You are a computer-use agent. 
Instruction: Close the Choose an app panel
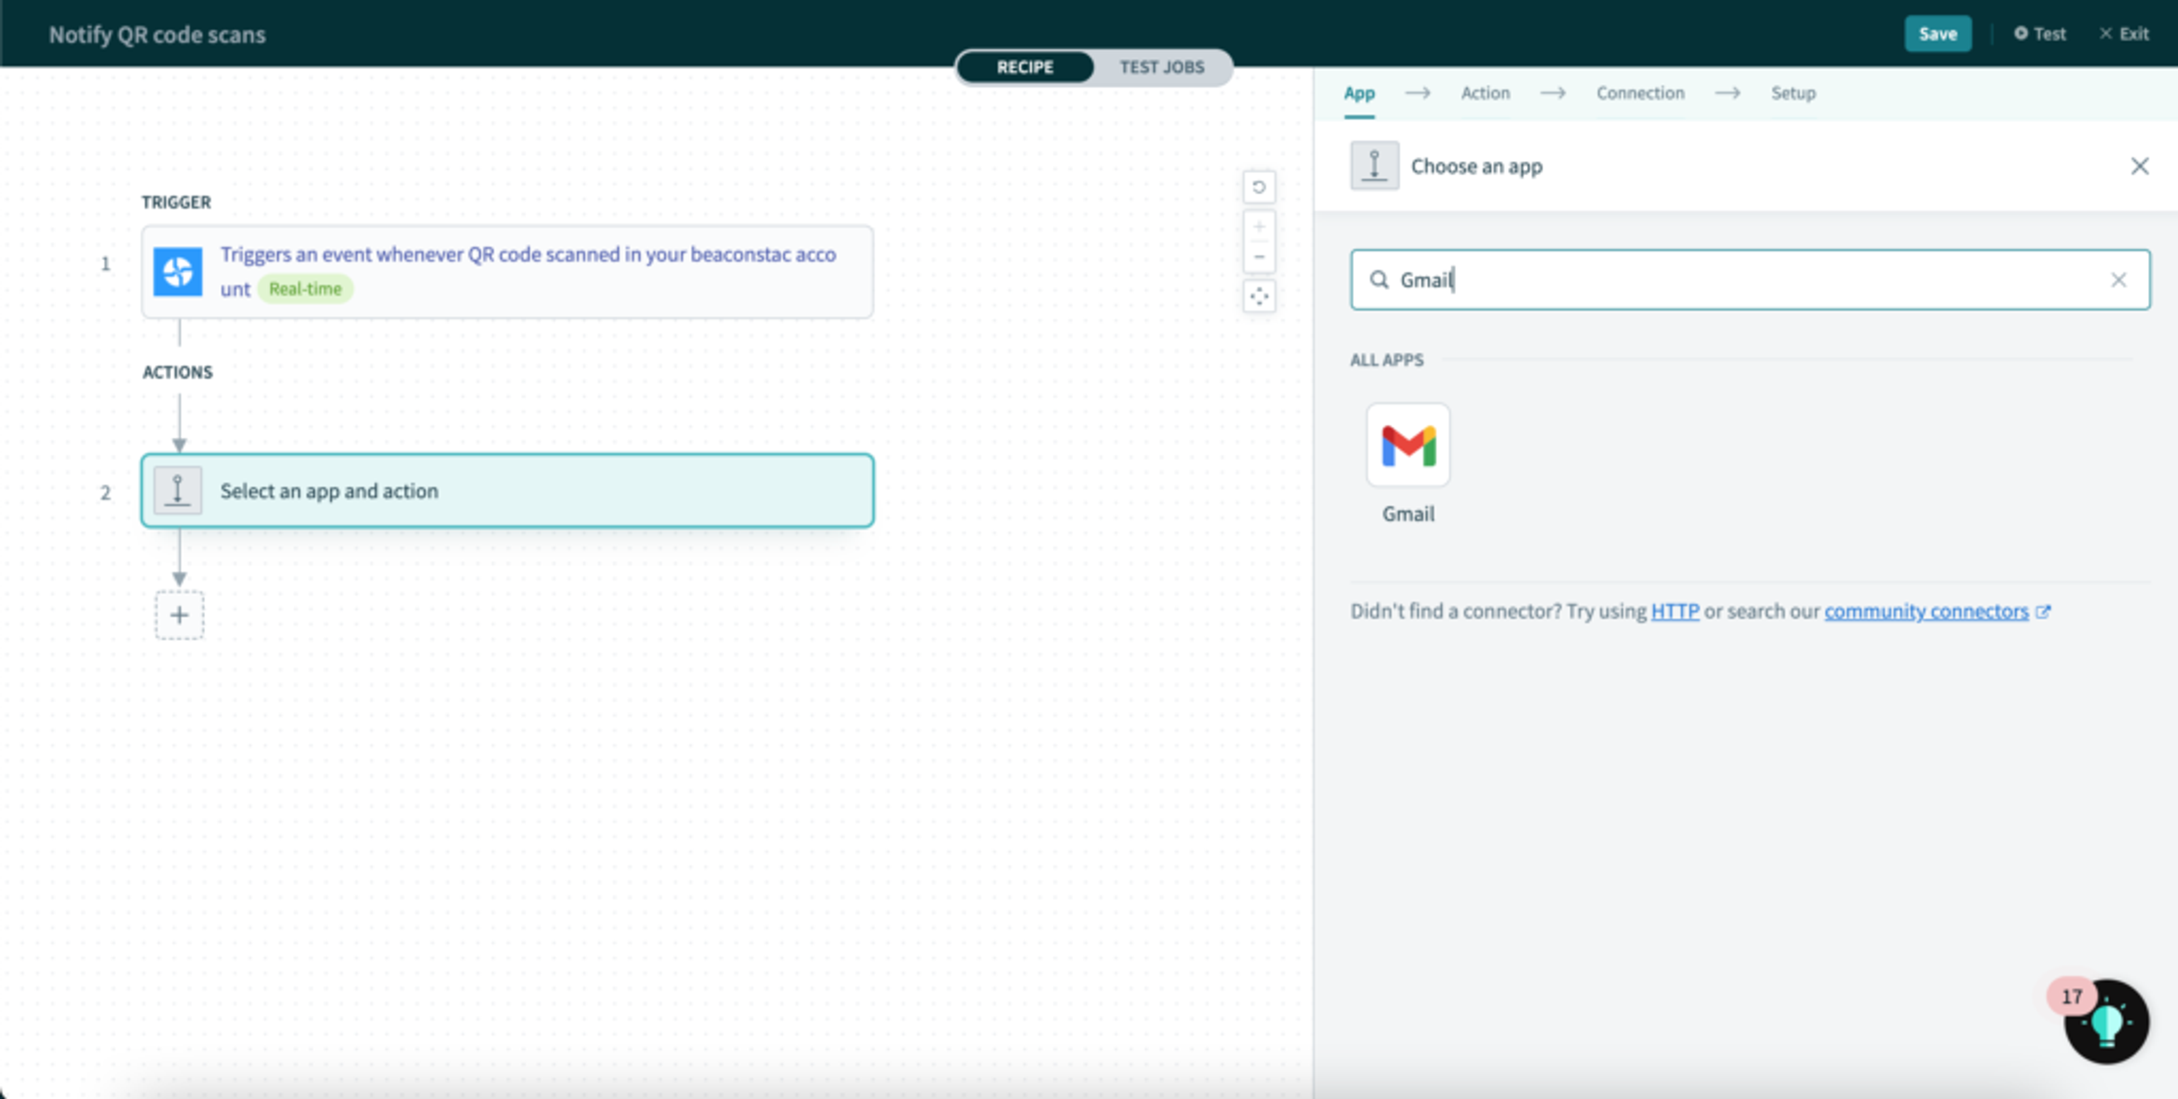point(2139,167)
